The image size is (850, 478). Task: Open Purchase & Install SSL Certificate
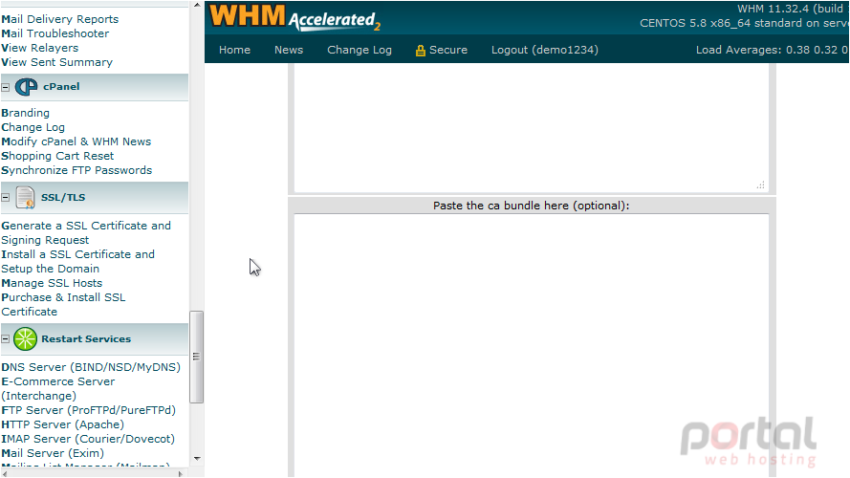(63, 305)
